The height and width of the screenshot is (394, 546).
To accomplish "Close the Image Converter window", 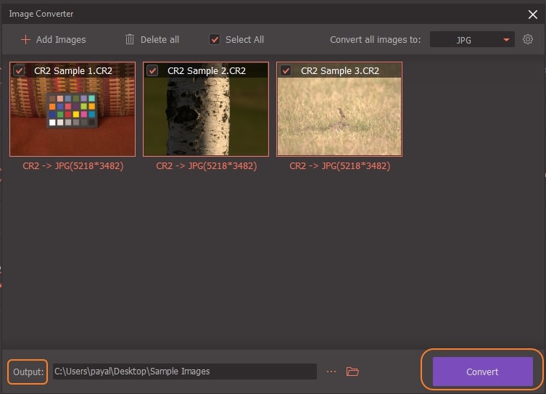I will tap(533, 14).
